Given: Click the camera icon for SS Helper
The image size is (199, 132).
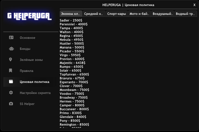Looking at the screenshot, I should coord(11,104).
